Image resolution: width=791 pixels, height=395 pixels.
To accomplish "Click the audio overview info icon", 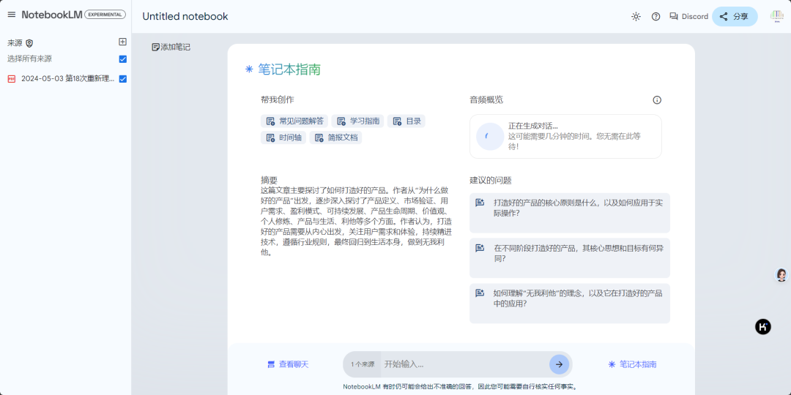I will coord(657,100).
